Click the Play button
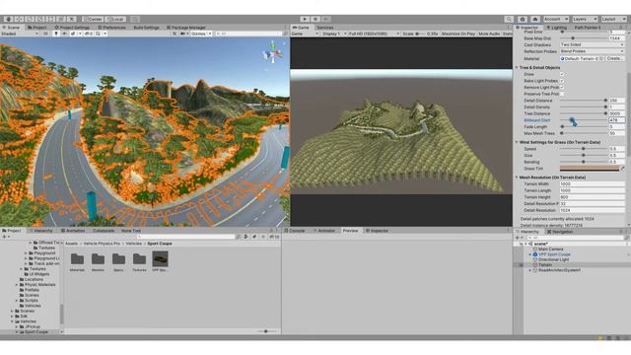This screenshot has height=355, width=631. point(305,19)
